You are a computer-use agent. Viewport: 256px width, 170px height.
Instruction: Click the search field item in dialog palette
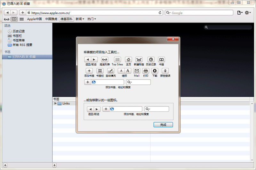(x=139, y=82)
